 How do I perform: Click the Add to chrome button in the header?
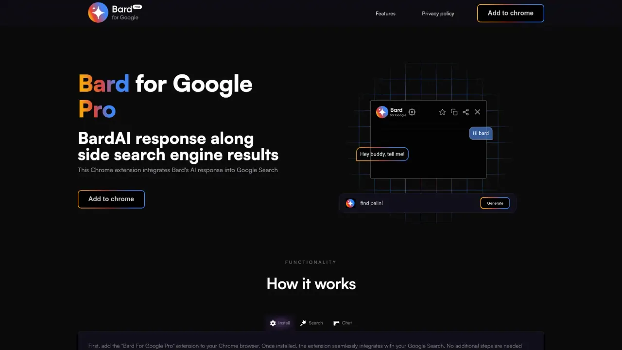pos(511,13)
